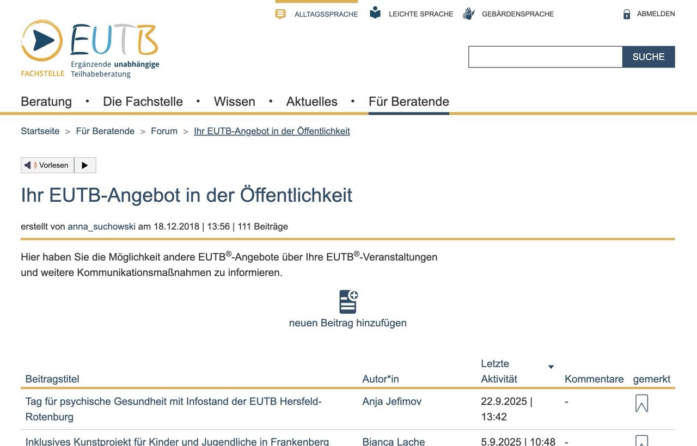697x446 pixels.
Task: Click the Leichte Sprache book icon
Action: (x=375, y=14)
